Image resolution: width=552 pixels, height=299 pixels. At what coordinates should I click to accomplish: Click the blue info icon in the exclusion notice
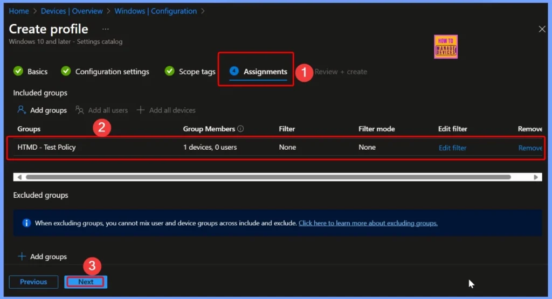click(26, 223)
